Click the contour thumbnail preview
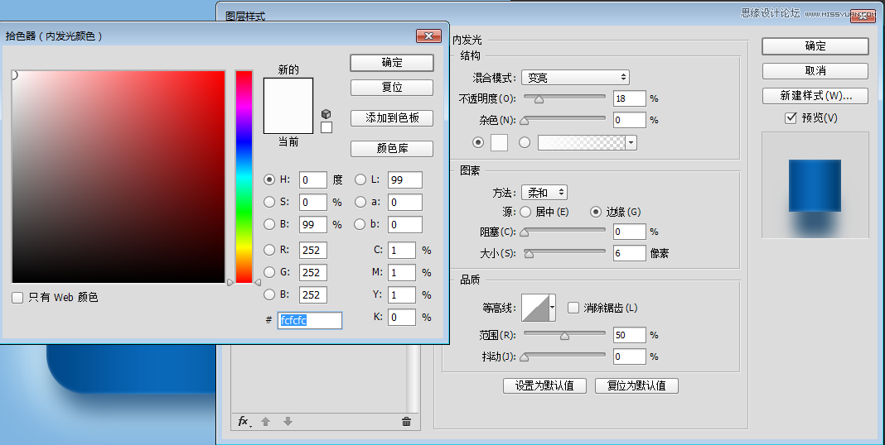This screenshot has height=445, width=885. pyautogui.click(x=535, y=309)
